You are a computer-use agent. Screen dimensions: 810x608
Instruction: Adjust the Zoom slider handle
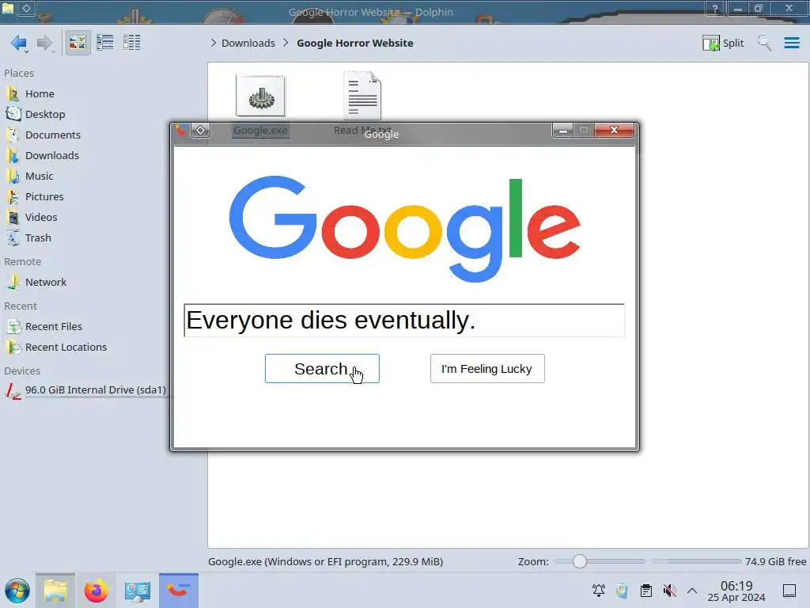580,561
